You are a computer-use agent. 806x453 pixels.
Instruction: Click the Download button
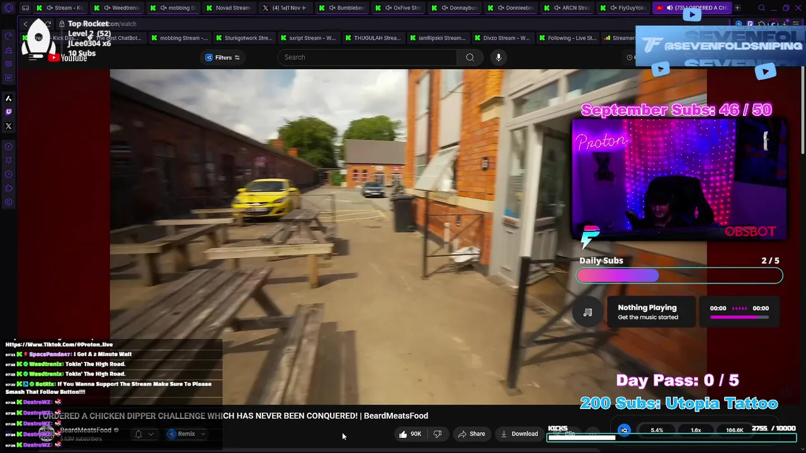(x=519, y=433)
